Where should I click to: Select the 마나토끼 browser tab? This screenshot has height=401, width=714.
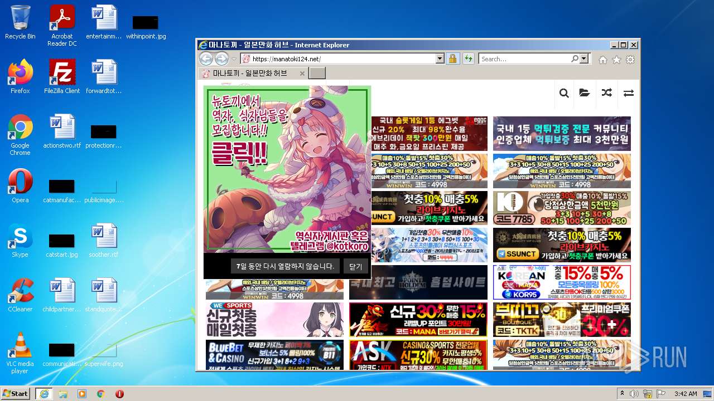[253, 73]
